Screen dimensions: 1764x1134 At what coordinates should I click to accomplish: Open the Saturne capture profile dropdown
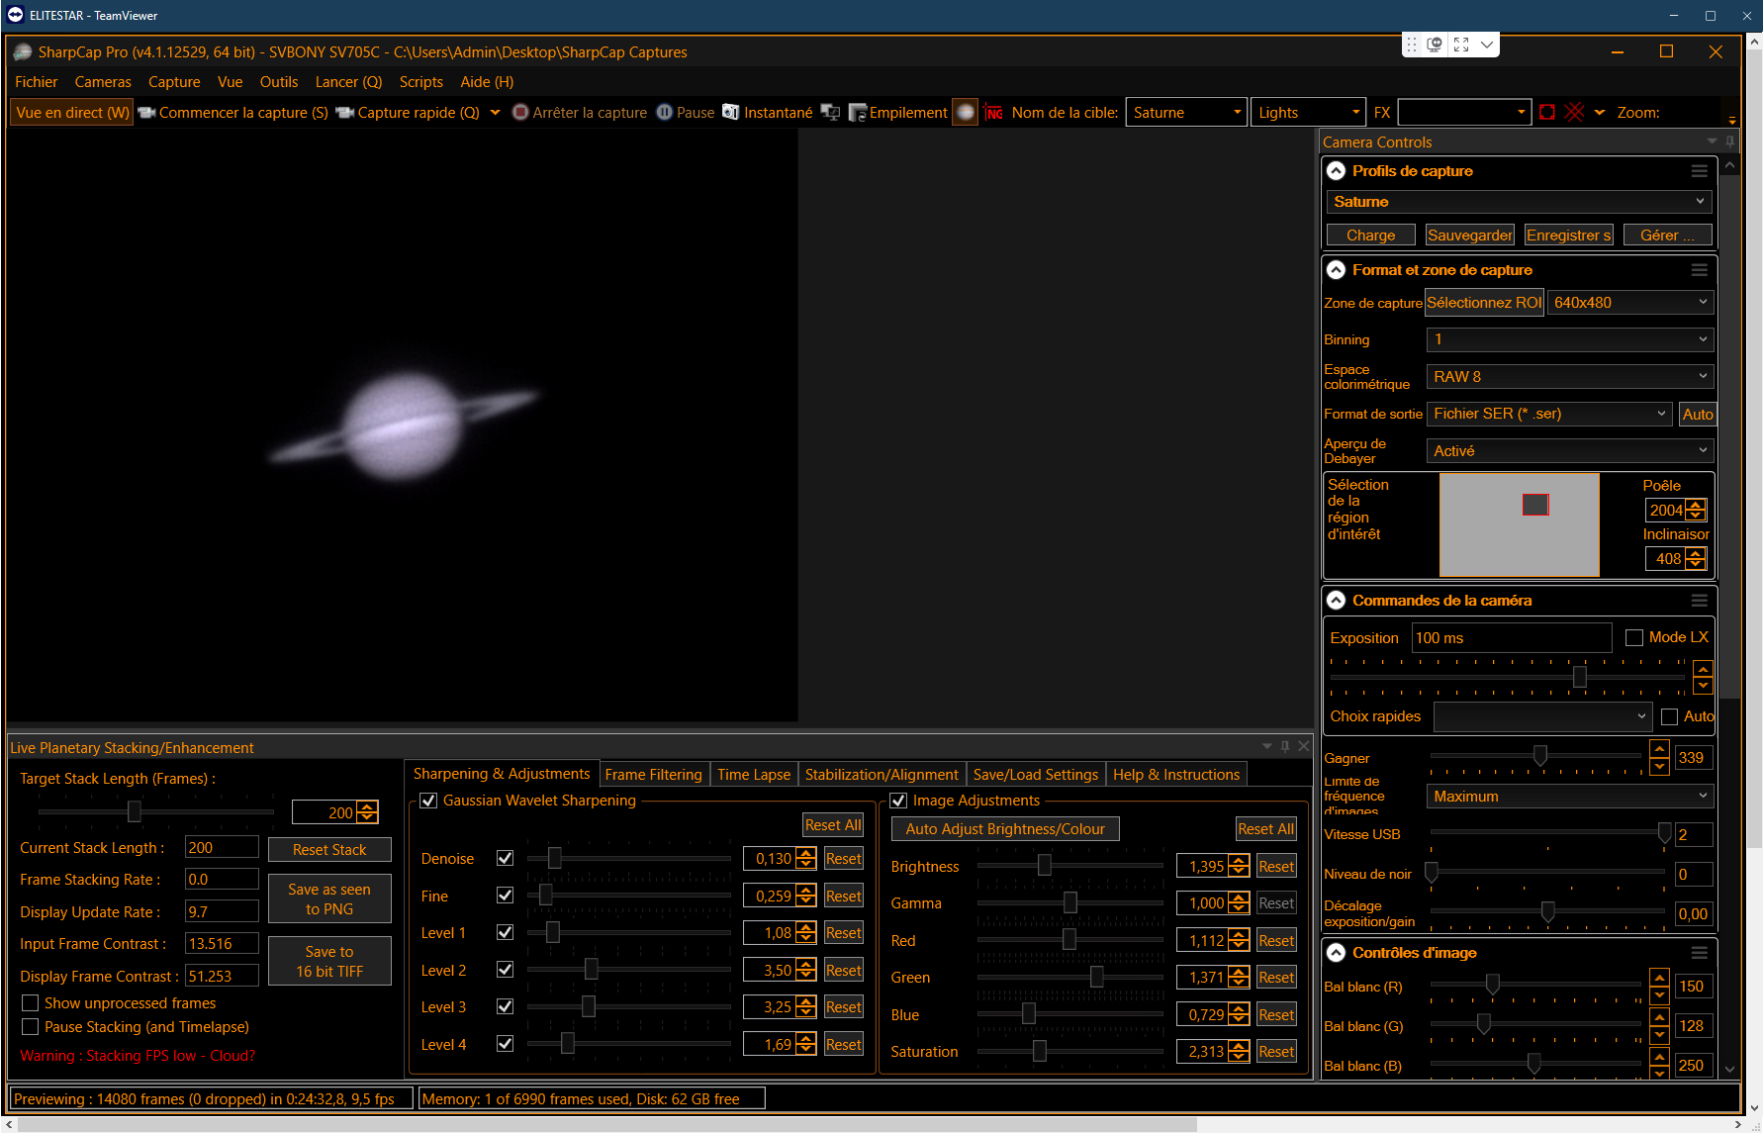1519,202
